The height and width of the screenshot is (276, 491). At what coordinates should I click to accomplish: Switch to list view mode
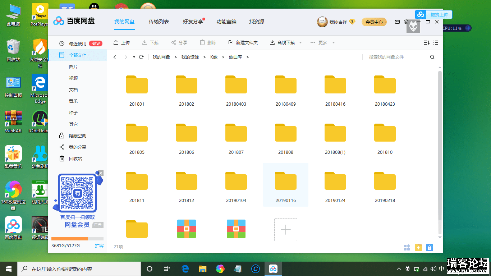coord(436,42)
